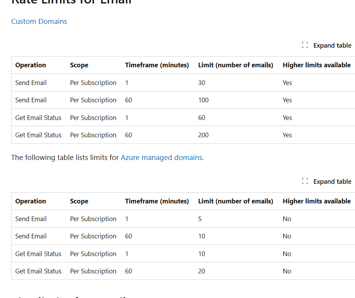Click the expand-corners glyph next to second Expand table
The width and height of the screenshot is (355, 298).
click(305, 181)
